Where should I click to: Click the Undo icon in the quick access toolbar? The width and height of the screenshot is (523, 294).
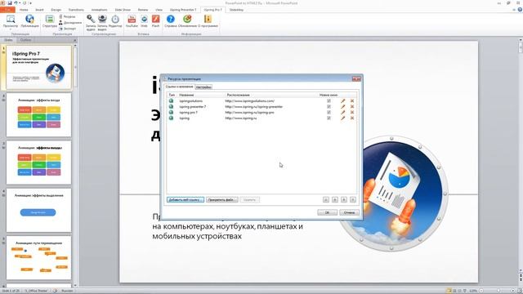click(x=16, y=3)
